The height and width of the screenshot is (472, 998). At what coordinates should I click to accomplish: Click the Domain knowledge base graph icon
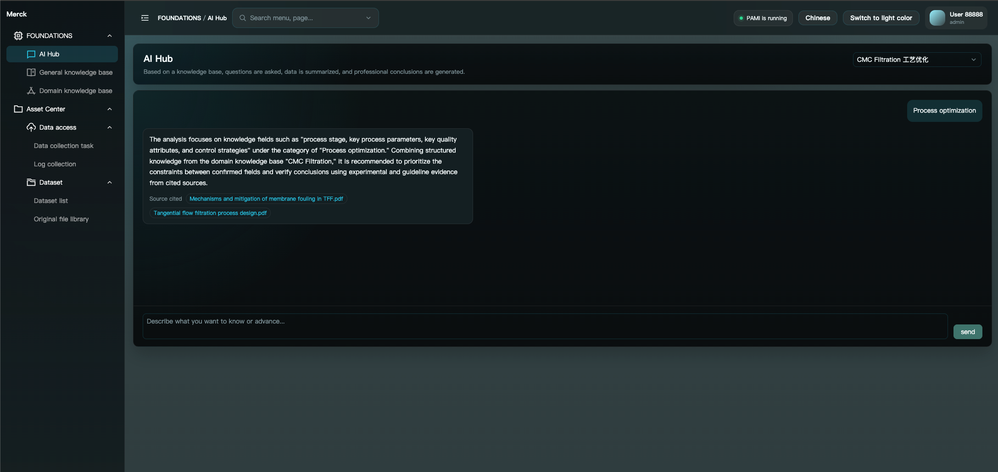tap(31, 91)
